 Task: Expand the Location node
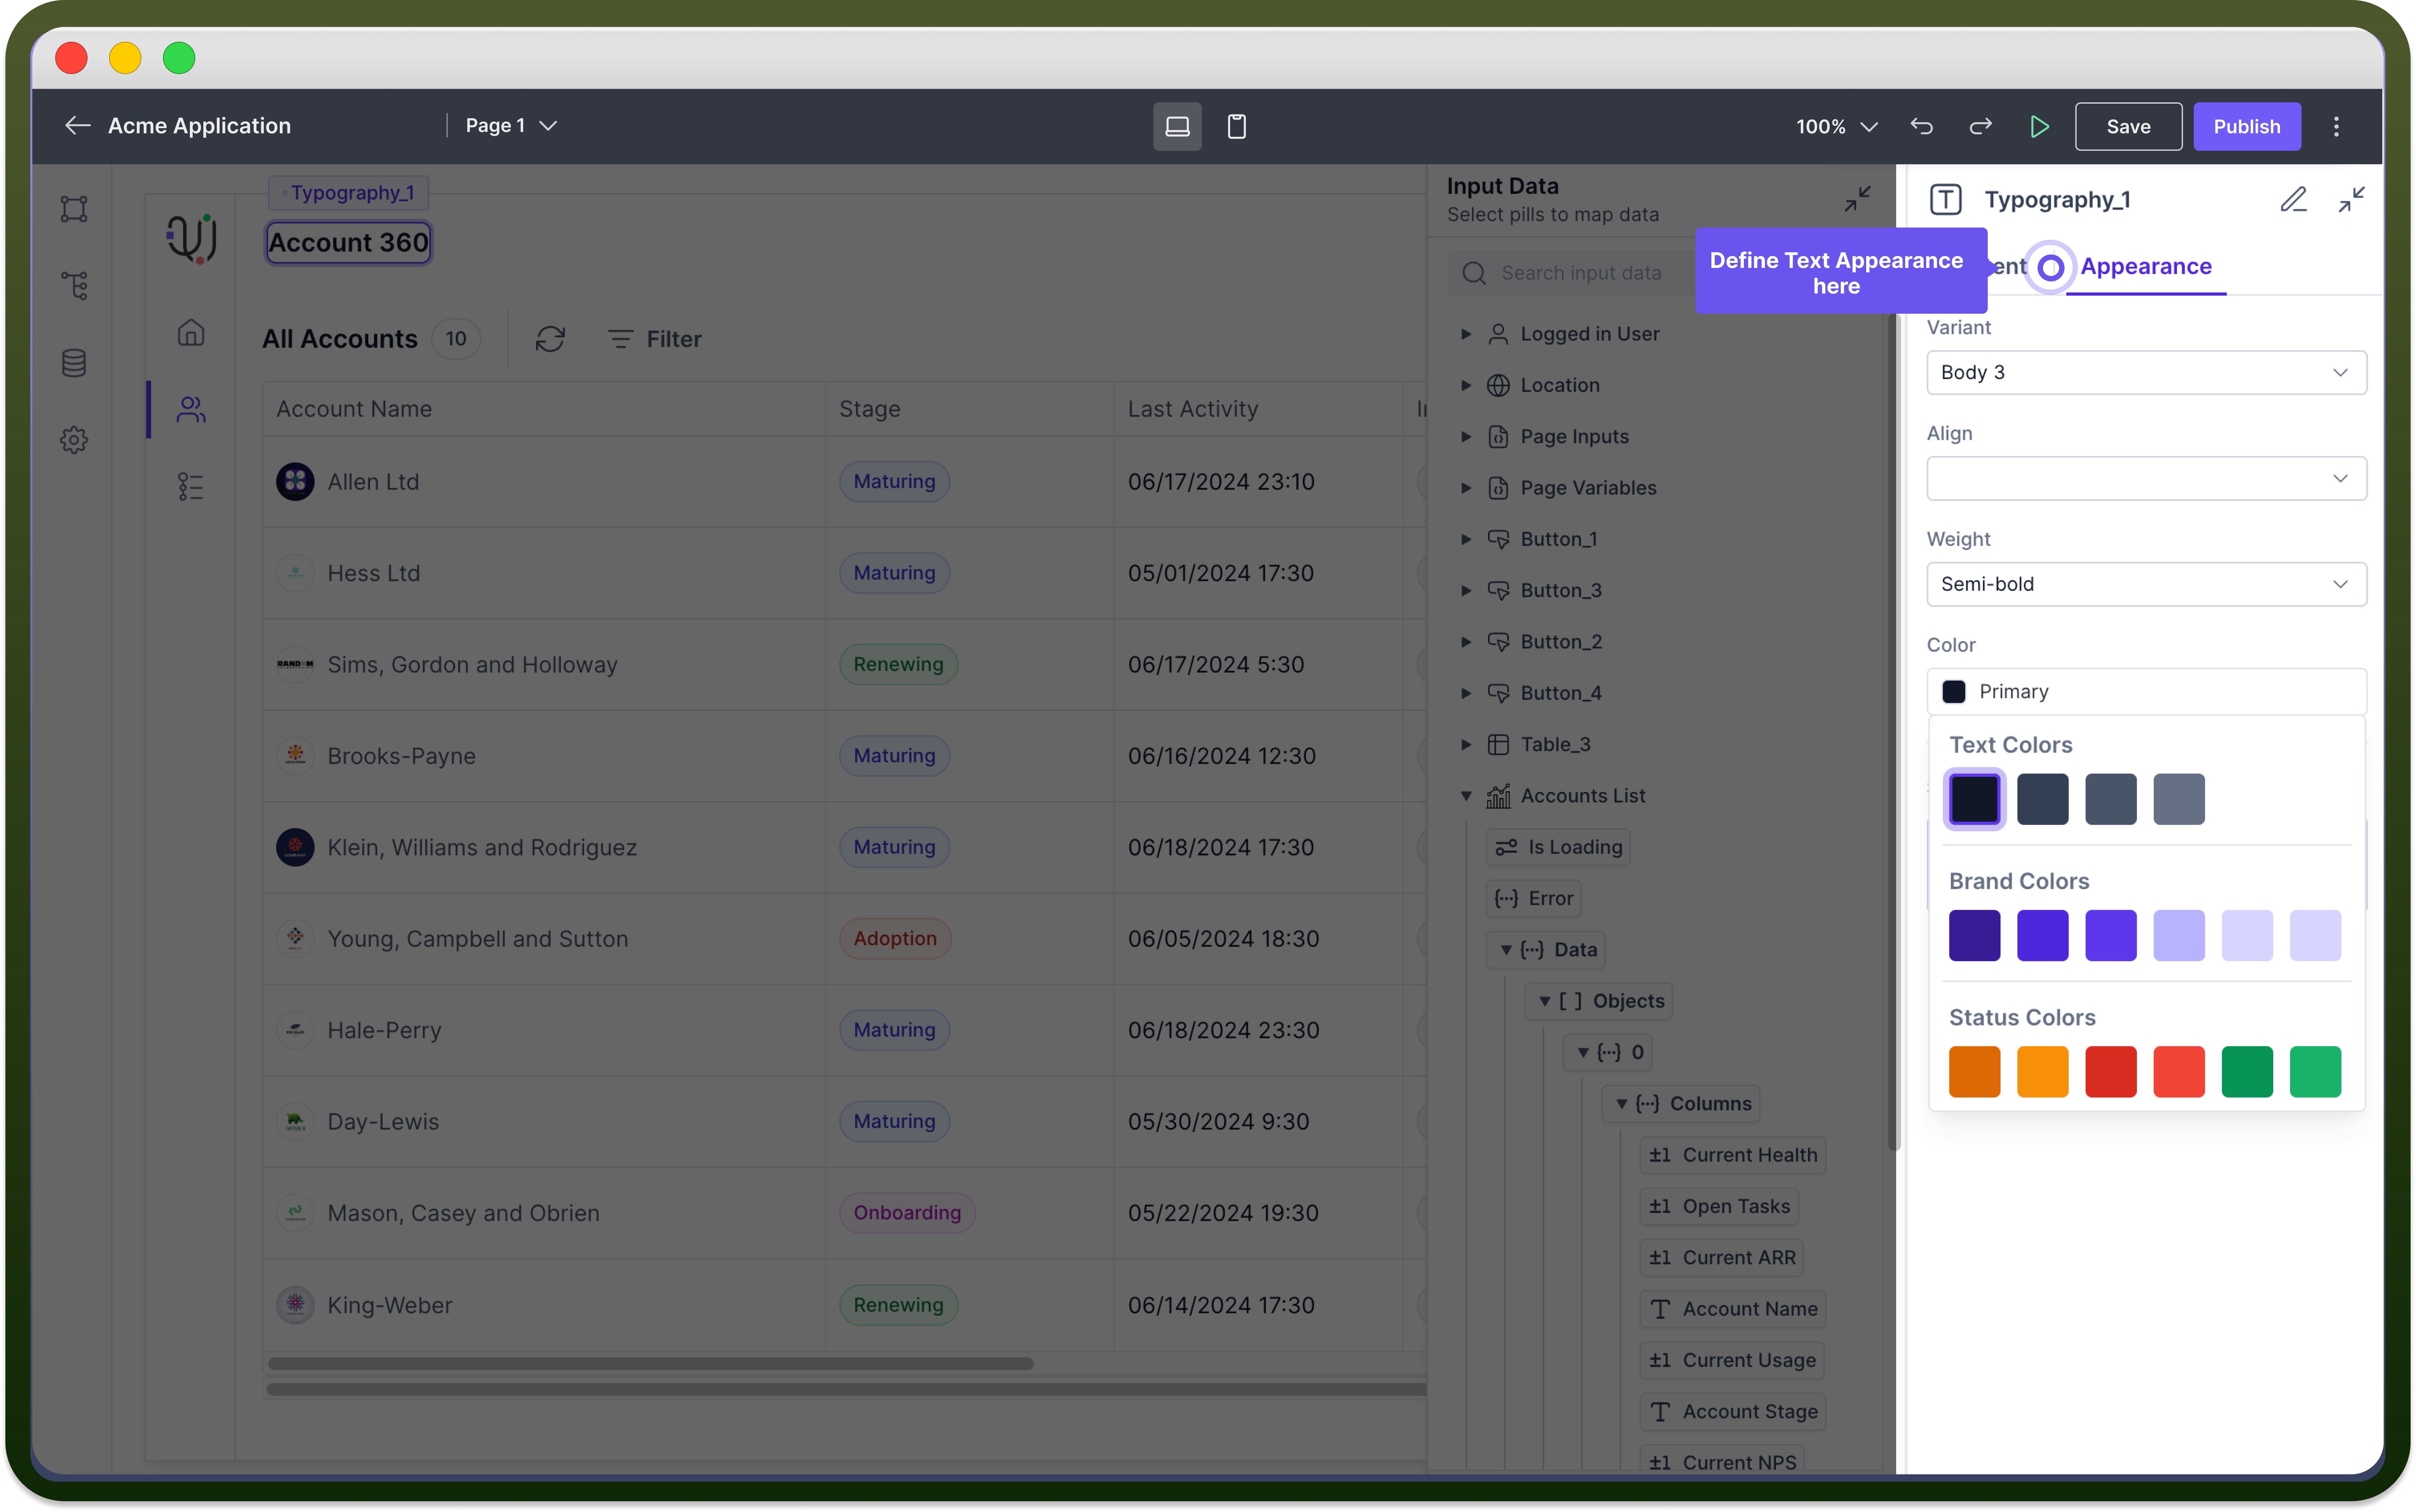(1466, 385)
